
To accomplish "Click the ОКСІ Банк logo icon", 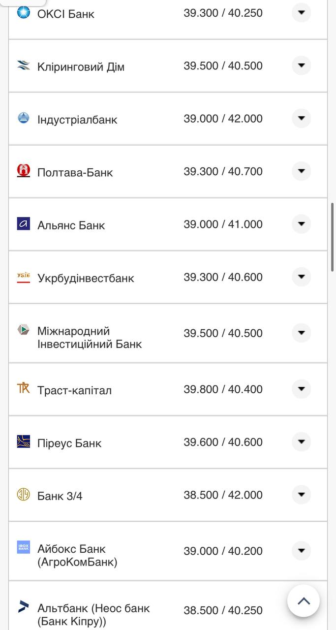I will 24,12.
